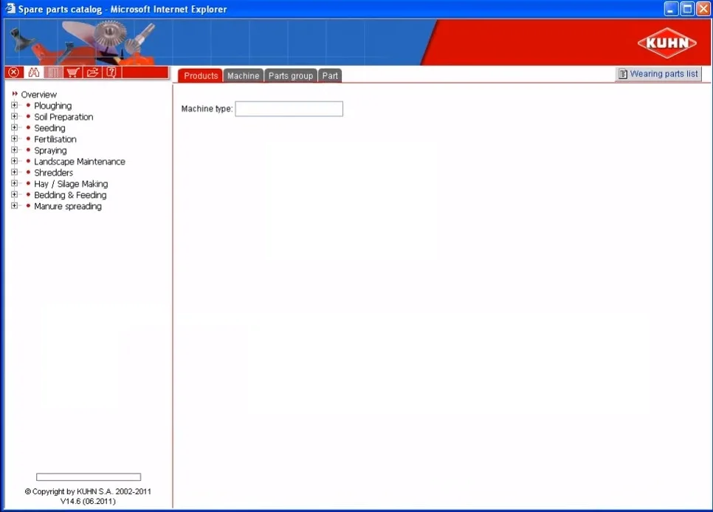
Task: Select the Bedding & Feeding category
Action: (x=70, y=195)
